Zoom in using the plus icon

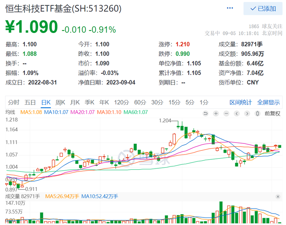[x=216, y=113]
